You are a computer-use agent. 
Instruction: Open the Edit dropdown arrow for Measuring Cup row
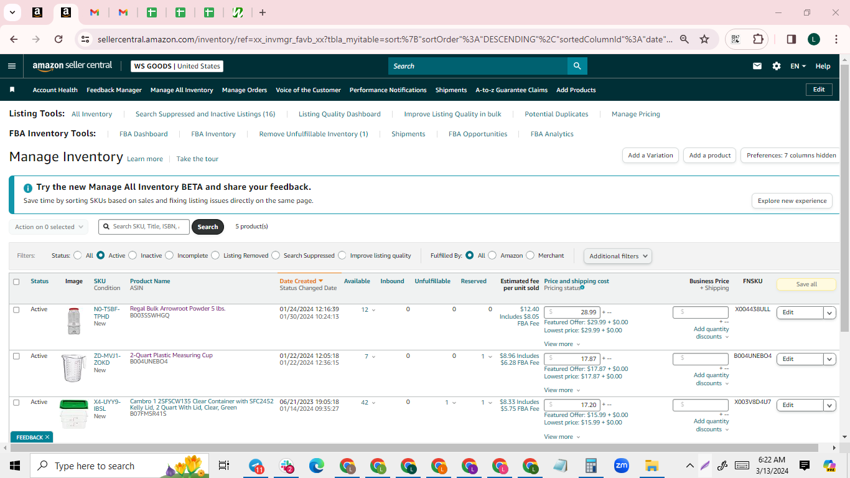829,359
